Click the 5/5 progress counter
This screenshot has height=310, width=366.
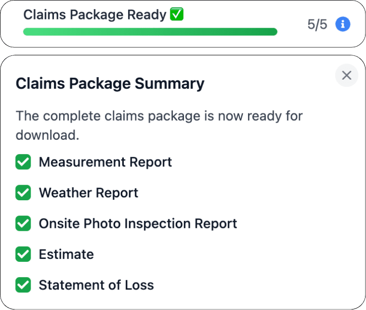click(x=317, y=25)
